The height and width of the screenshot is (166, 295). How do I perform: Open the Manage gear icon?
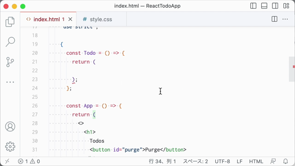(x=10, y=147)
